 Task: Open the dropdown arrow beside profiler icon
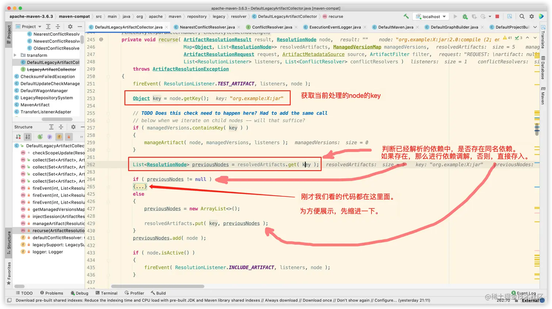pos(490,16)
